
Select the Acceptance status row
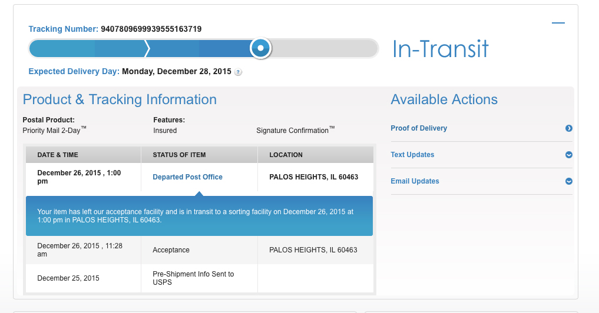(x=200, y=250)
